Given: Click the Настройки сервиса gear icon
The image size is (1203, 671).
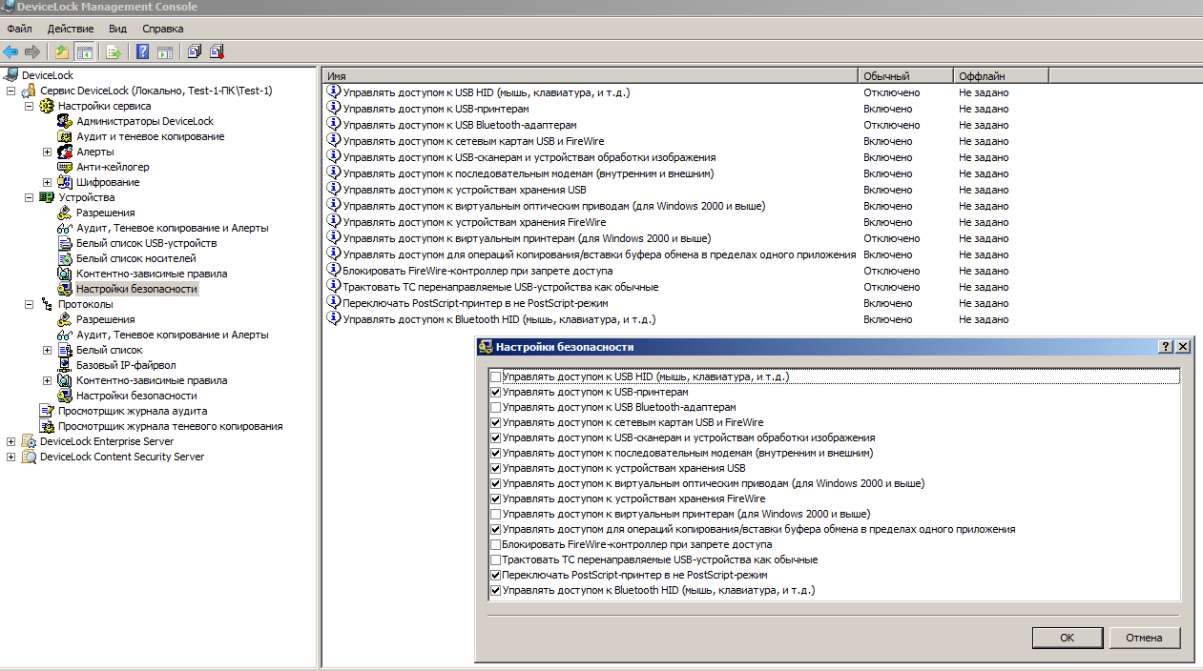Looking at the screenshot, I should [47, 106].
